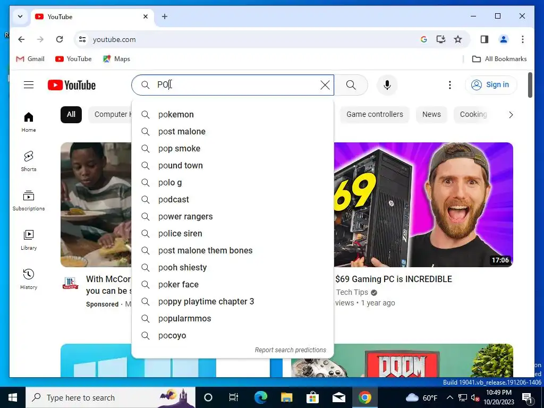Open a new tab with plus
544x408 pixels.
[165, 16]
